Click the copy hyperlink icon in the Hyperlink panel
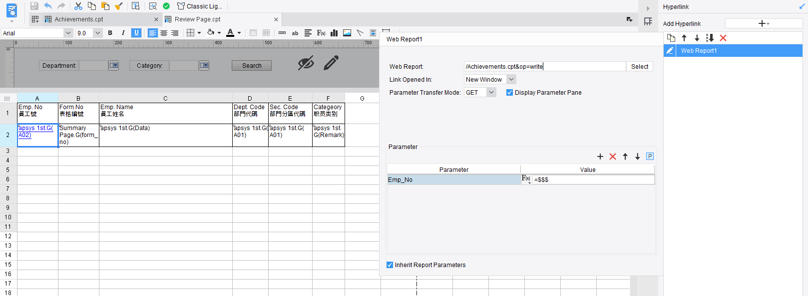The image size is (808, 296). point(671,38)
